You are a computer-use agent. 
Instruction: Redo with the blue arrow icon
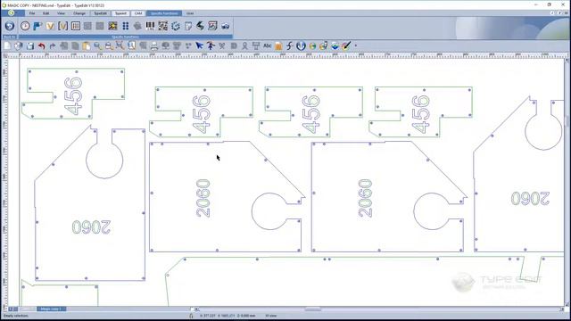[53, 45]
